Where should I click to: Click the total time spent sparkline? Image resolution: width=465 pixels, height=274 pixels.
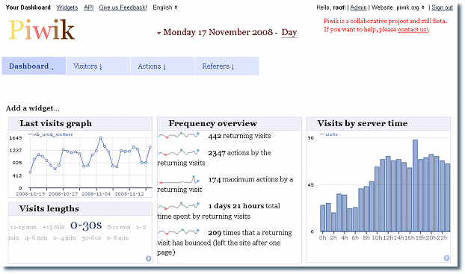[179, 205]
